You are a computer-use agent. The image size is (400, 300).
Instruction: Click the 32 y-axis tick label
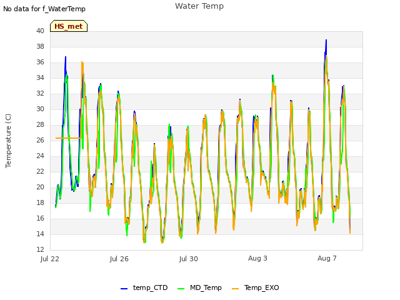pyautogui.click(x=40, y=93)
